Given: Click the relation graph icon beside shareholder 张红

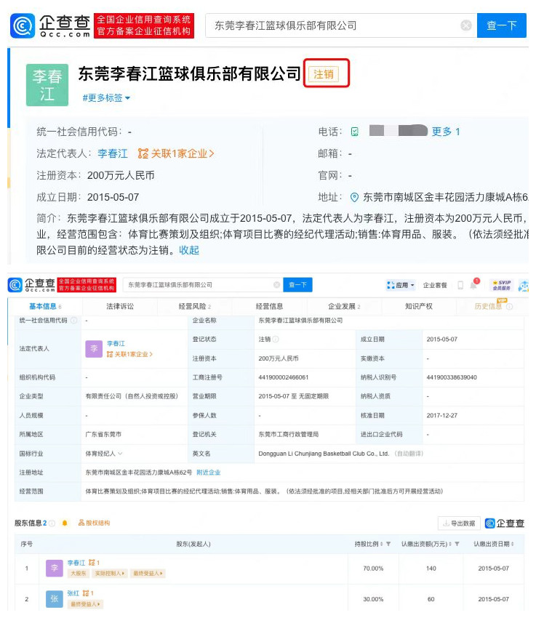Looking at the screenshot, I should tap(87, 593).
